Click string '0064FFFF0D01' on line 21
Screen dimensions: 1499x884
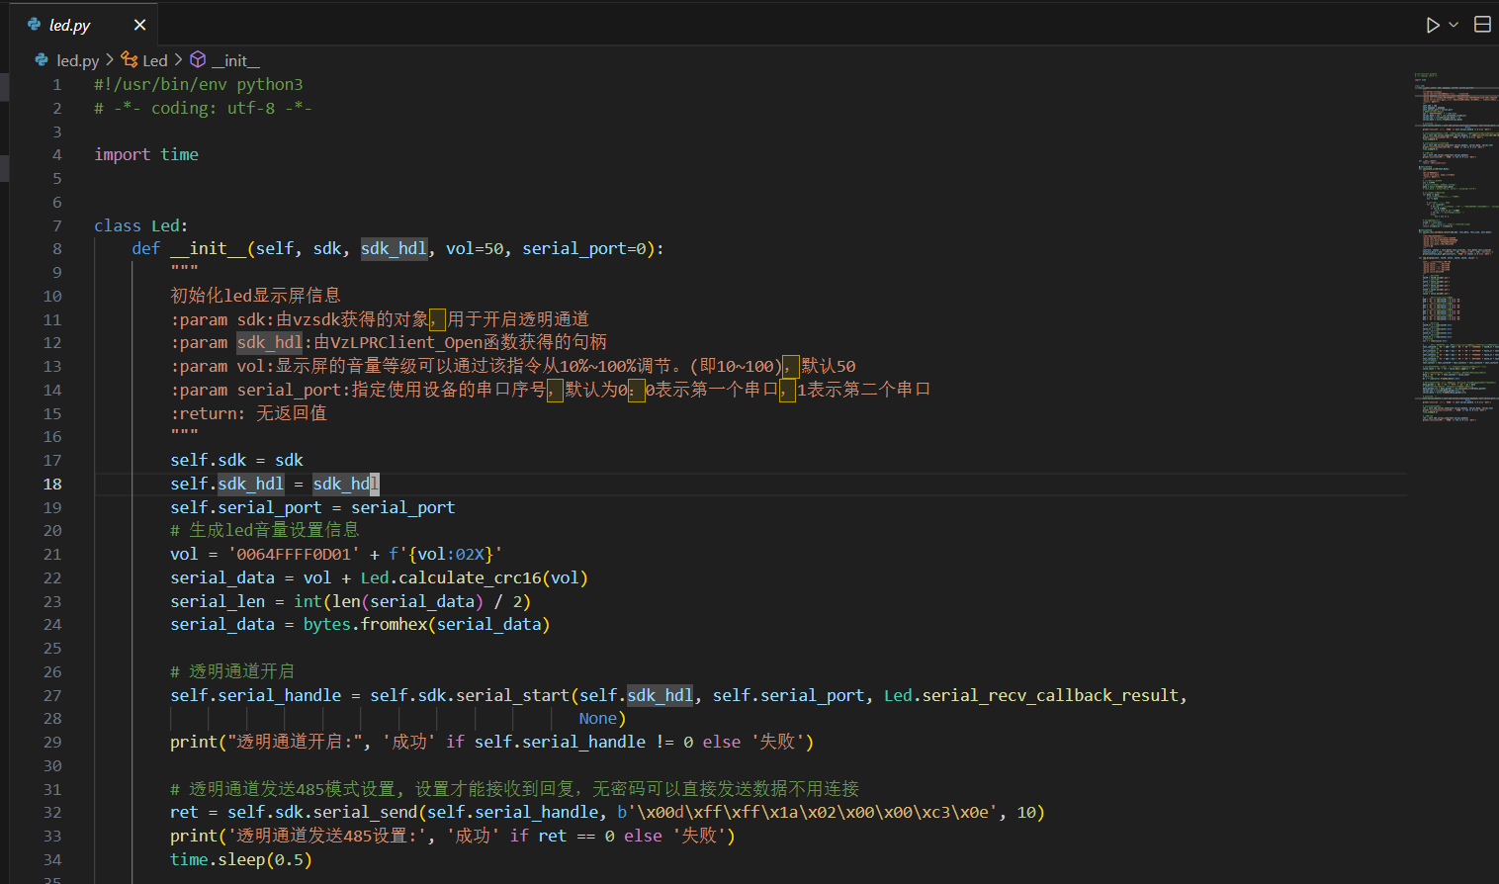(294, 554)
